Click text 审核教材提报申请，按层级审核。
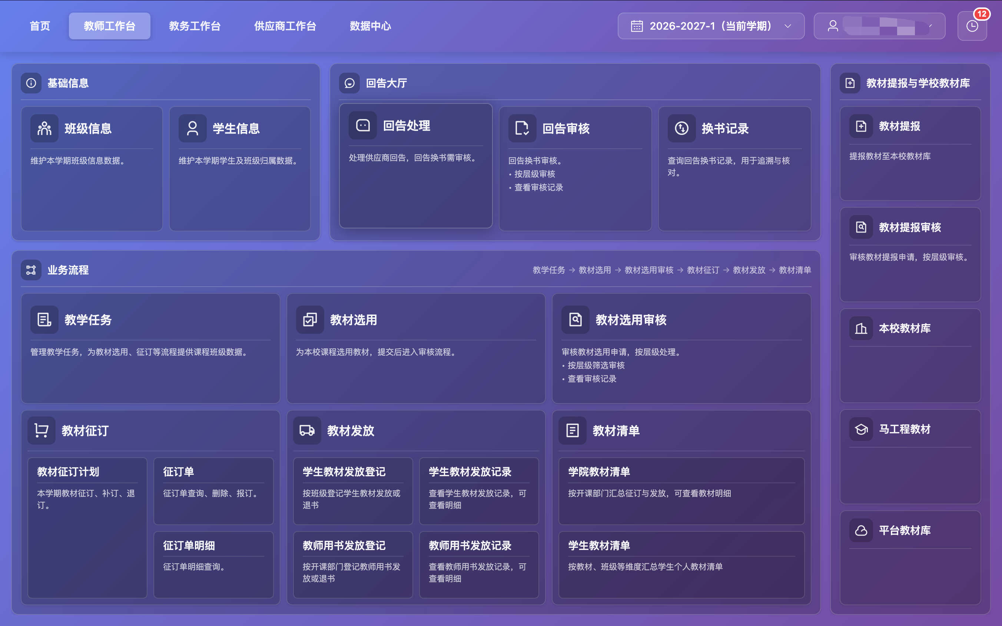The height and width of the screenshot is (626, 1002). pyautogui.click(x=910, y=257)
